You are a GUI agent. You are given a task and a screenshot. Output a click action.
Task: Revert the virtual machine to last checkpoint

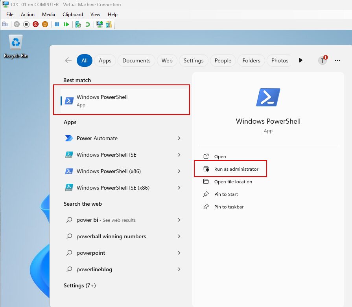(x=87, y=24)
